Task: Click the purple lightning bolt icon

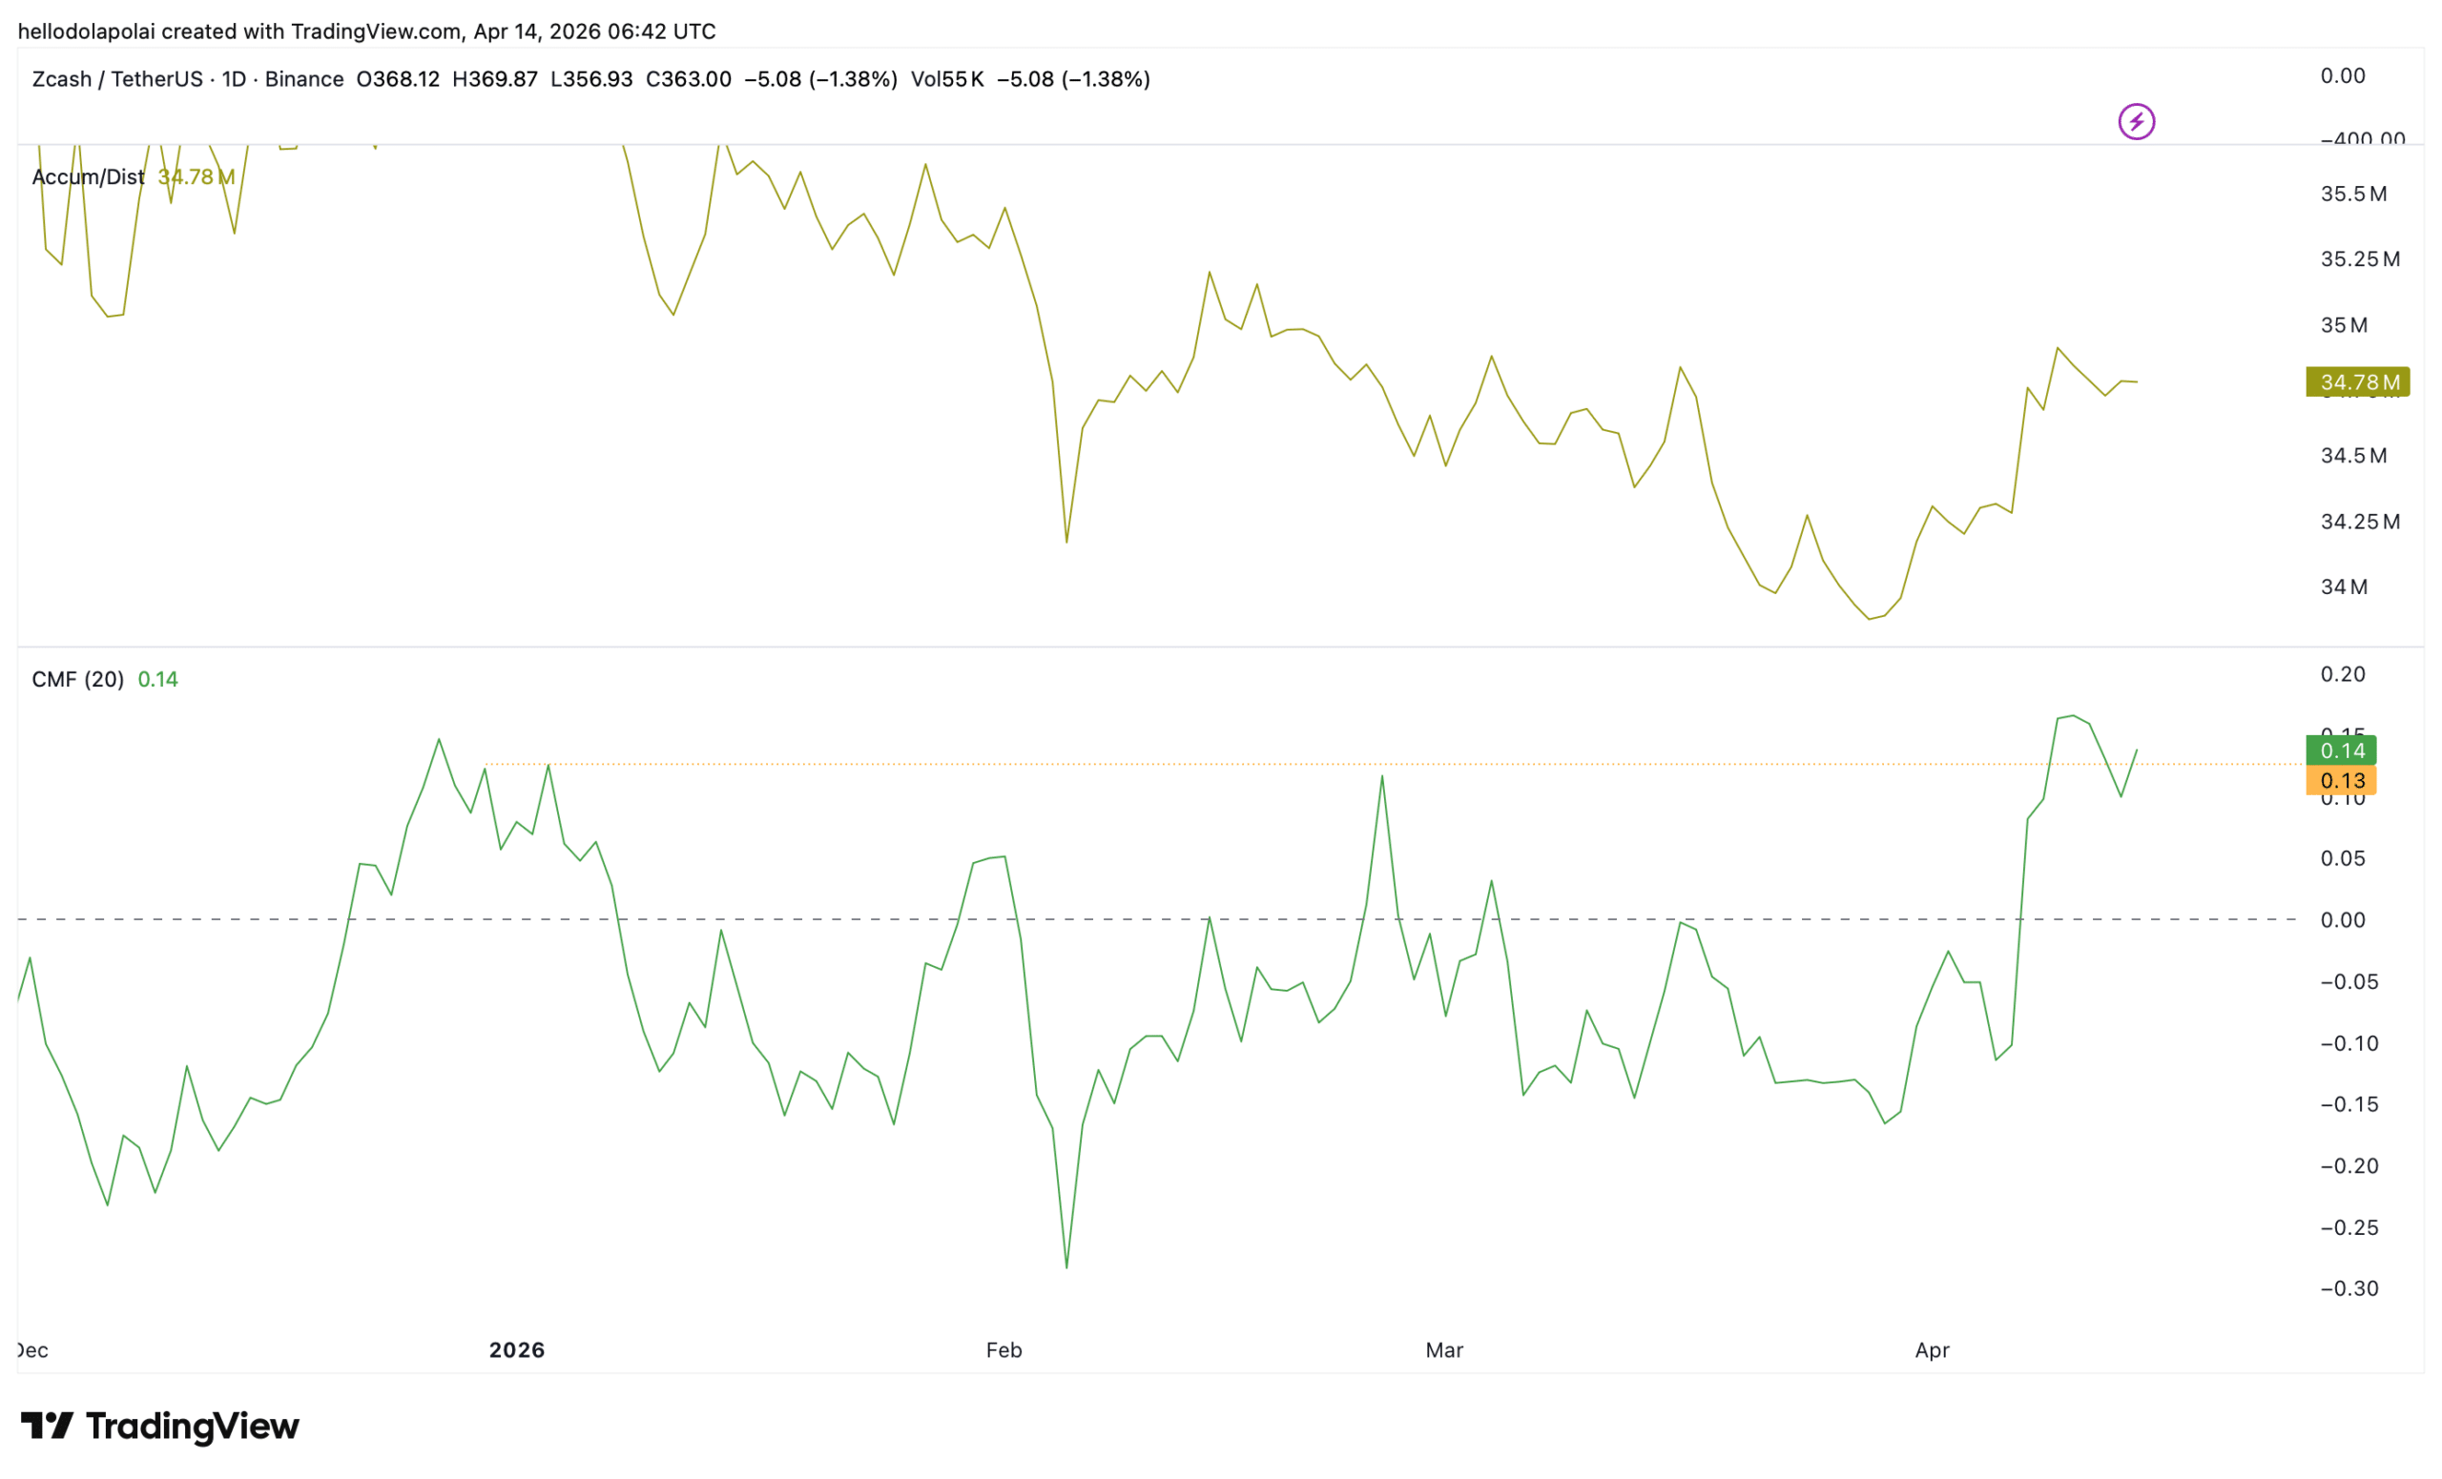Action: [x=2136, y=122]
